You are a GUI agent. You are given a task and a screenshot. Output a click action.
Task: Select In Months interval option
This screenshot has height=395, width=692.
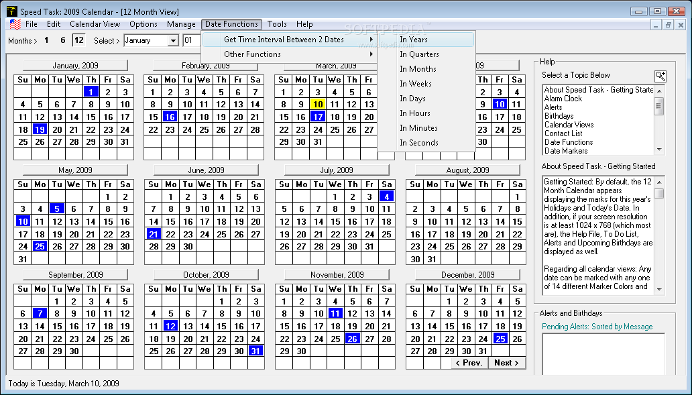coord(426,69)
